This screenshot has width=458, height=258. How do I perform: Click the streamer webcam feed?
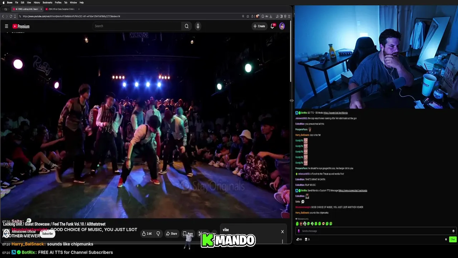pyautogui.click(x=376, y=57)
